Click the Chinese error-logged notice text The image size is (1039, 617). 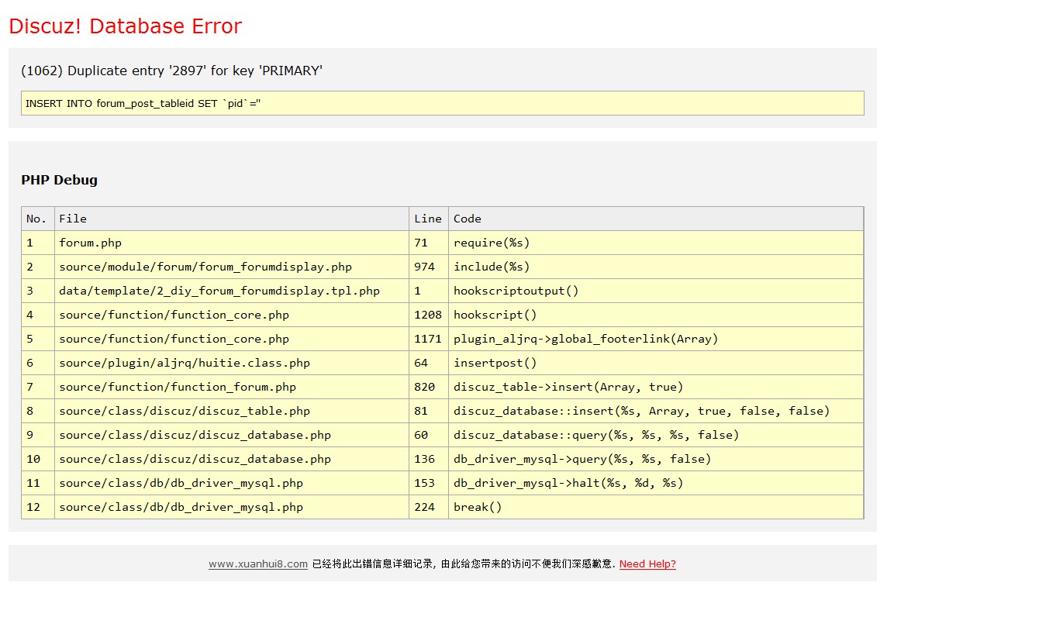click(x=464, y=564)
